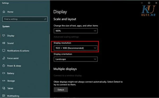
Task: Click the search magnifier icon
Action: (x=45, y=19)
